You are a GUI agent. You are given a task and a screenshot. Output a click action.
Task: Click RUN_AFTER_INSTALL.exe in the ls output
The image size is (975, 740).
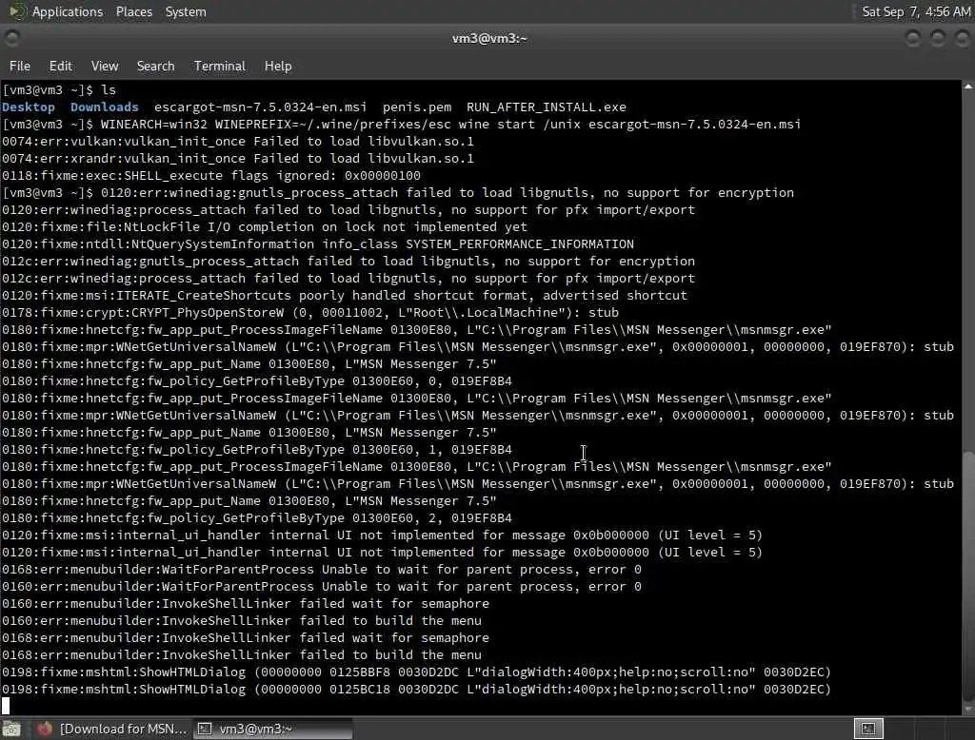pyautogui.click(x=546, y=107)
